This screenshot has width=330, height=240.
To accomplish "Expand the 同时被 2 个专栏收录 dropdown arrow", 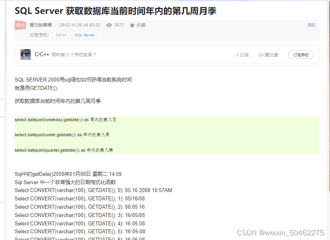I will point(95,54).
